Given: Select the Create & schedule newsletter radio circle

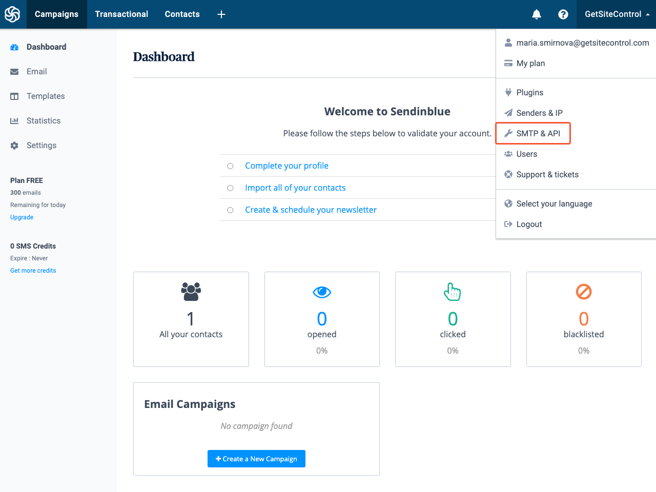Looking at the screenshot, I should [x=230, y=210].
